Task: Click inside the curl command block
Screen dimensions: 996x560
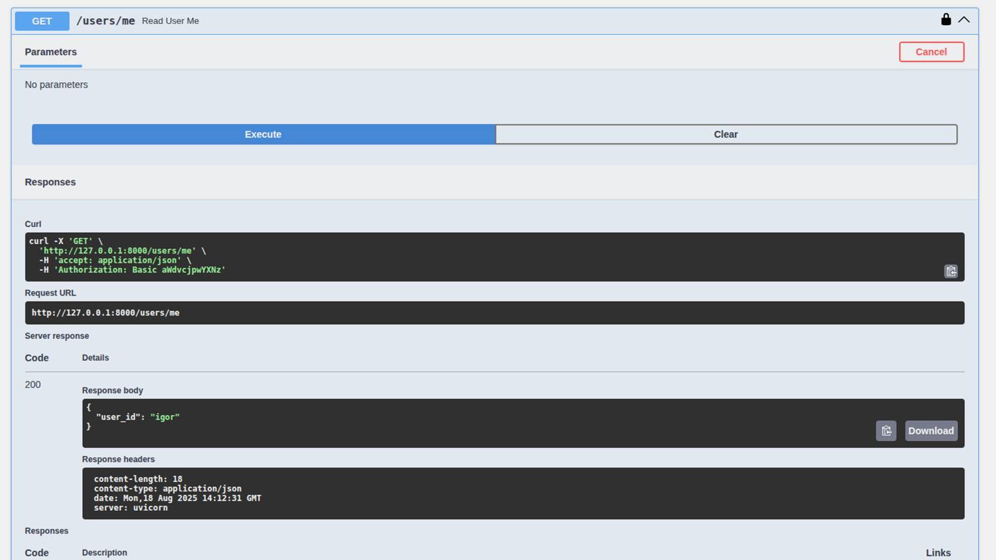Action: click(453, 256)
